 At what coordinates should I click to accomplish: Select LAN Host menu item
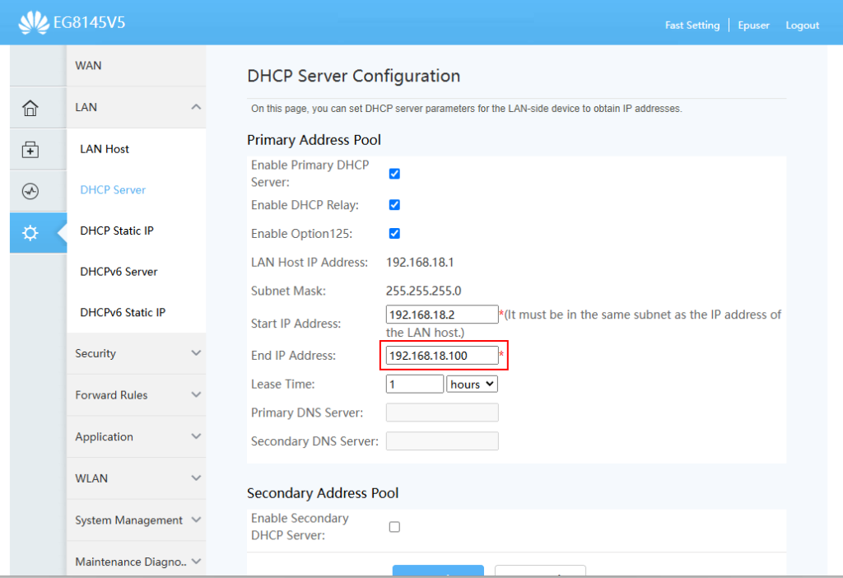click(x=105, y=149)
